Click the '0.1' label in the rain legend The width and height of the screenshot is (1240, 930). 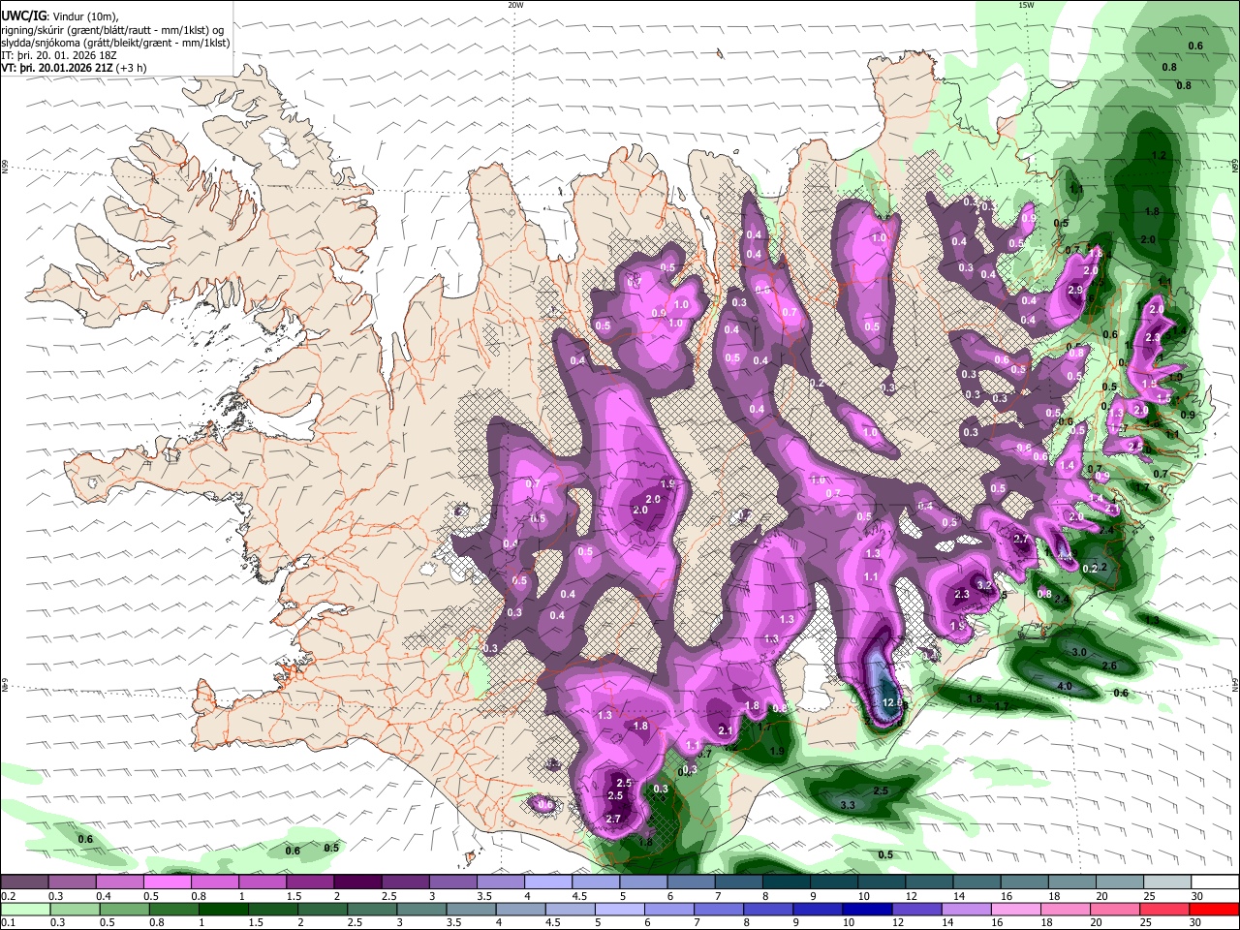point(8,923)
